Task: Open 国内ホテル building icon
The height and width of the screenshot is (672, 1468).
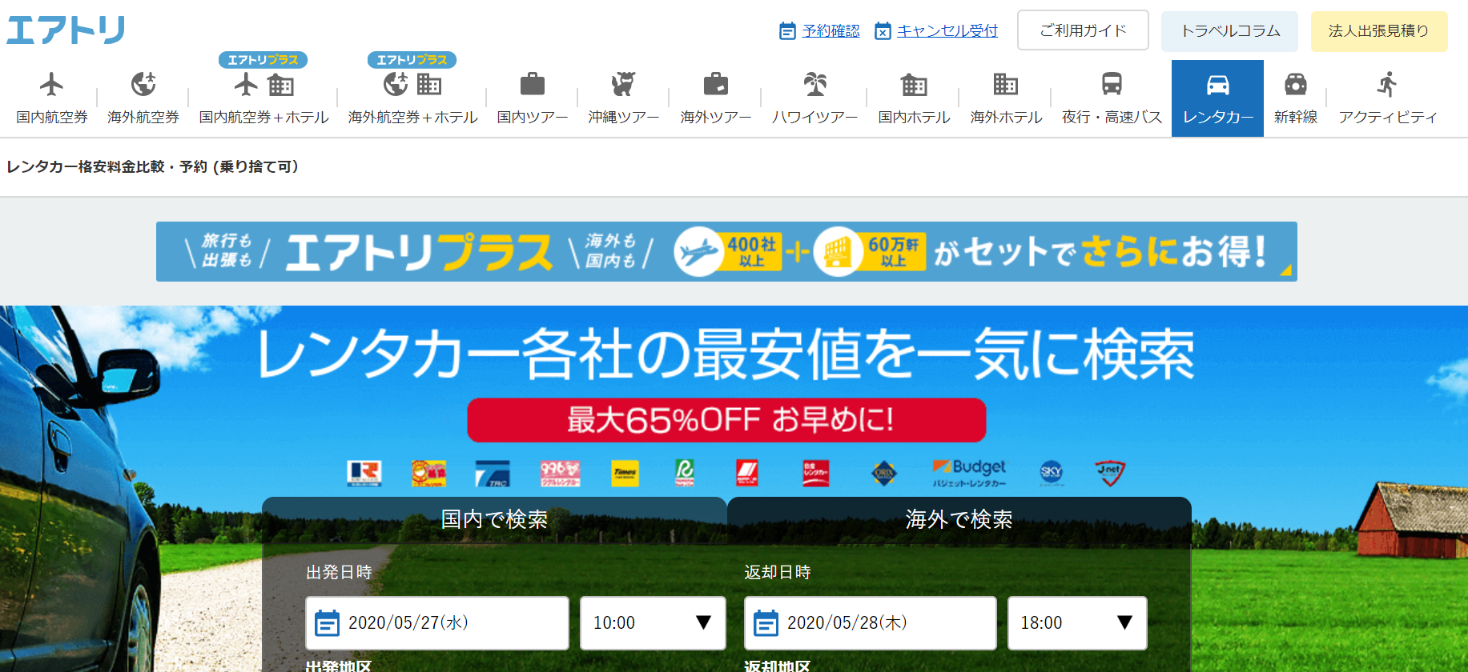Action: coord(914,84)
